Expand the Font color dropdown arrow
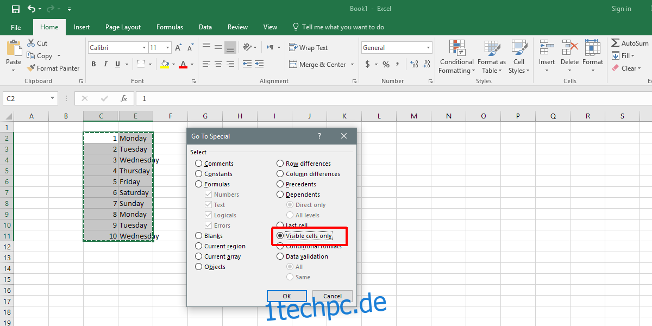 192,65
